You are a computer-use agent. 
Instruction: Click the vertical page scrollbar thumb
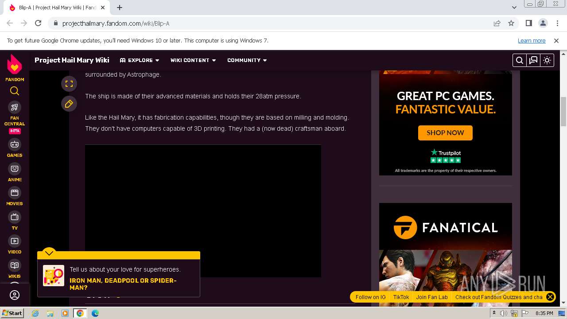563,112
